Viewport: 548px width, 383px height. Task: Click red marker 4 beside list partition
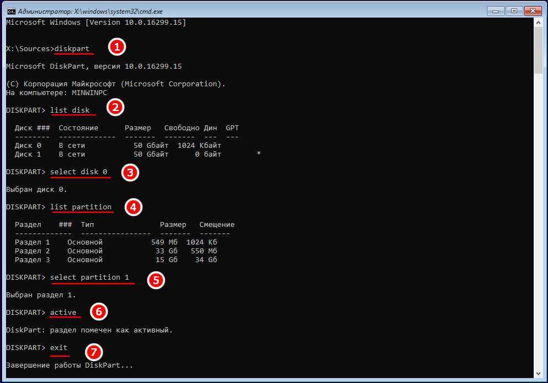click(x=134, y=207)
